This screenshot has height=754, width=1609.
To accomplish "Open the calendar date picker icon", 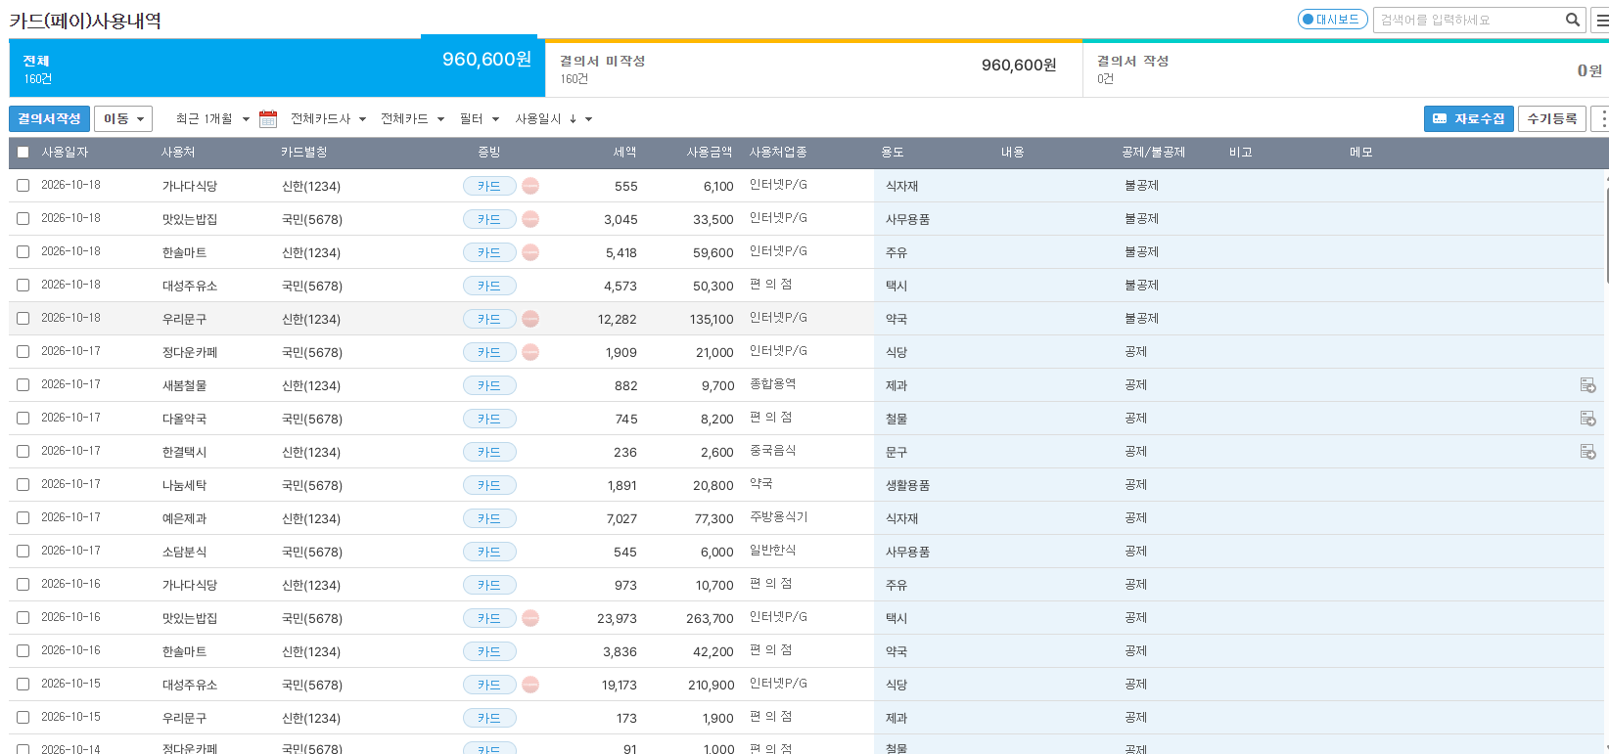I will click(x=268, y=119).
